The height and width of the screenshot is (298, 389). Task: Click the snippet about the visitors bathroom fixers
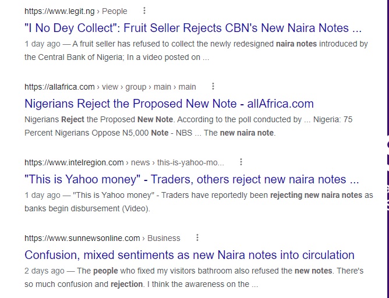193,277
